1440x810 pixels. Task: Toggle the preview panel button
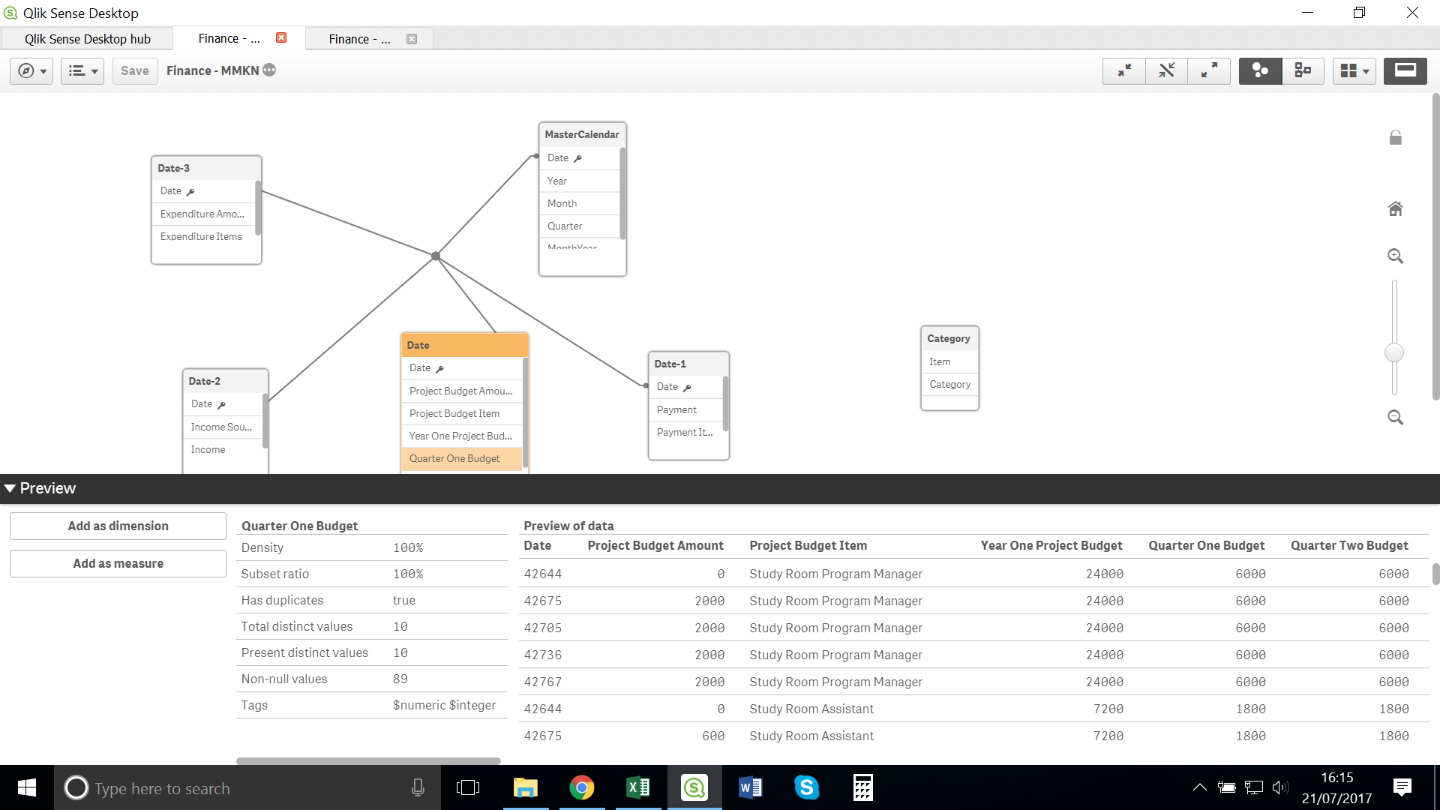pos(1405,70)
